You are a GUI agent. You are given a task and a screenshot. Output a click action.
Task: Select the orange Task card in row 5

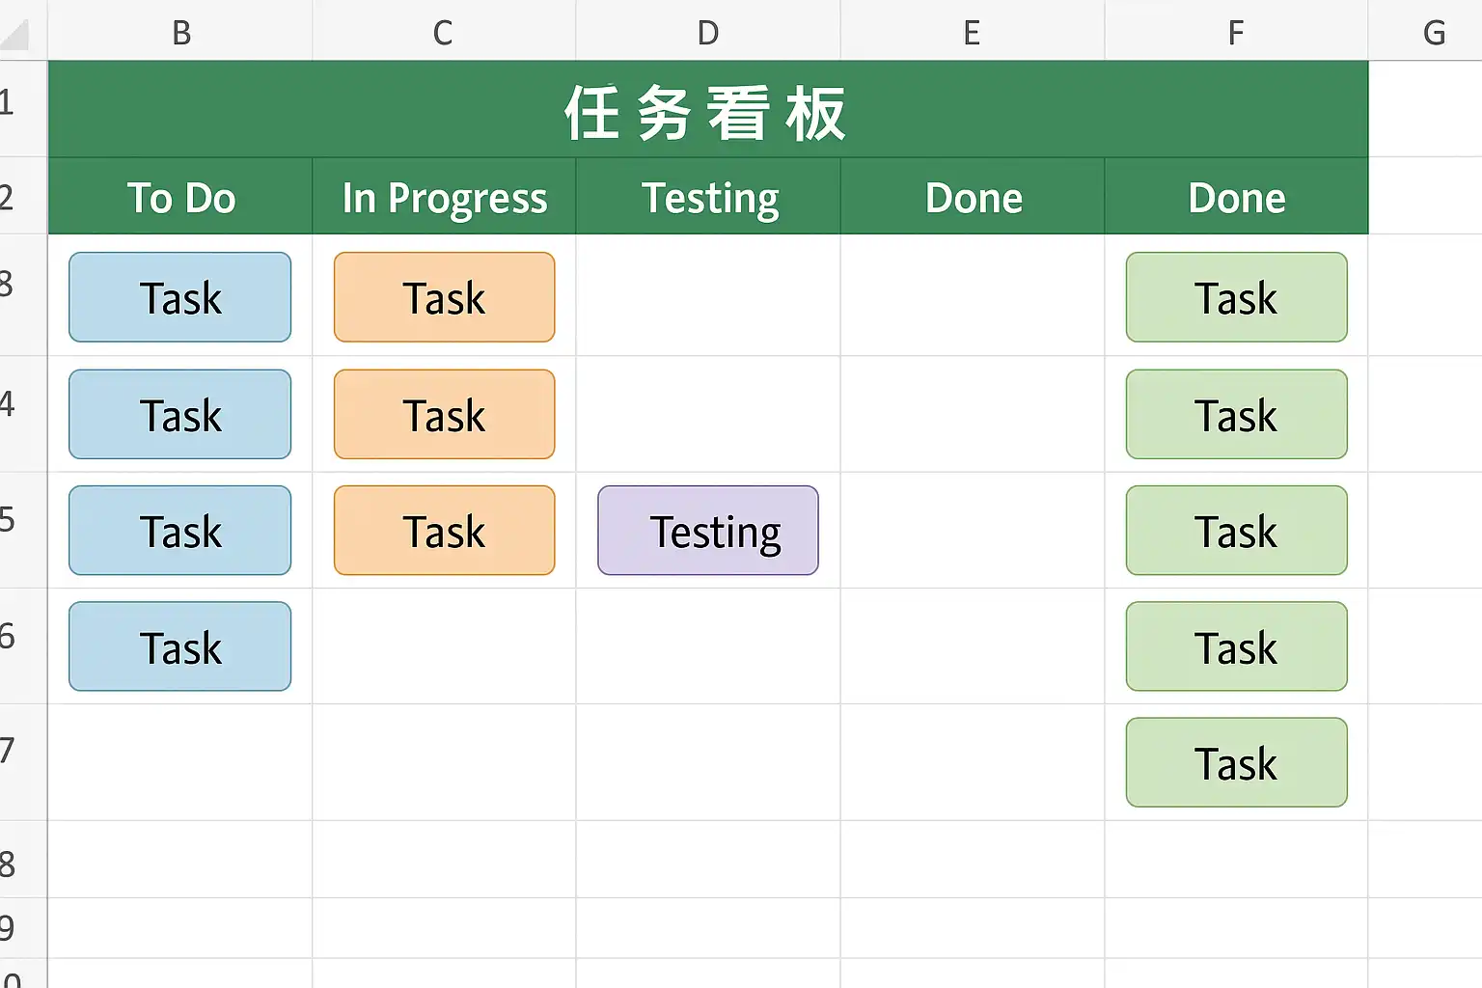(444, 531)
